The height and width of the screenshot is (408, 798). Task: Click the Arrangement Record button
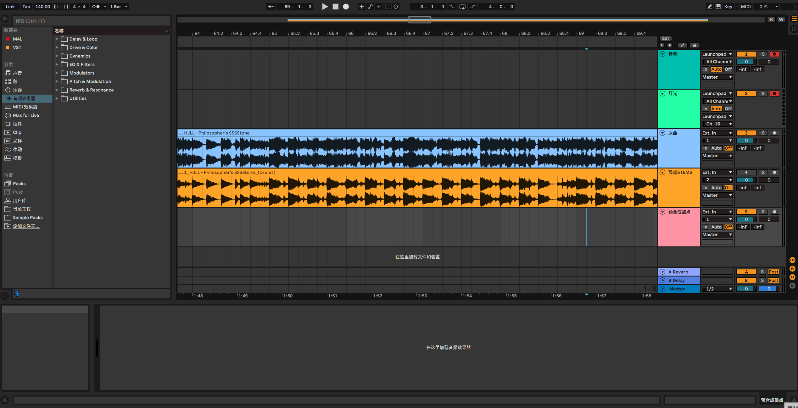point(346,7)
